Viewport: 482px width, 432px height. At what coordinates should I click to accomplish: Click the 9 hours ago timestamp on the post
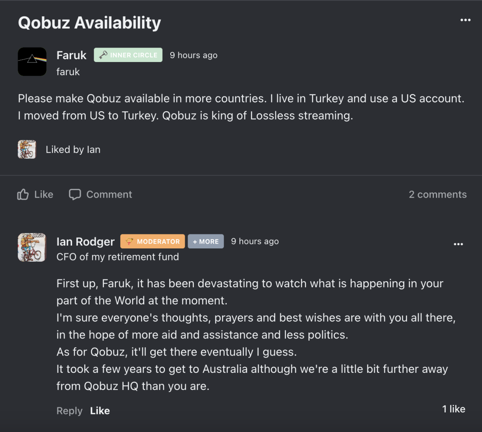193,55
